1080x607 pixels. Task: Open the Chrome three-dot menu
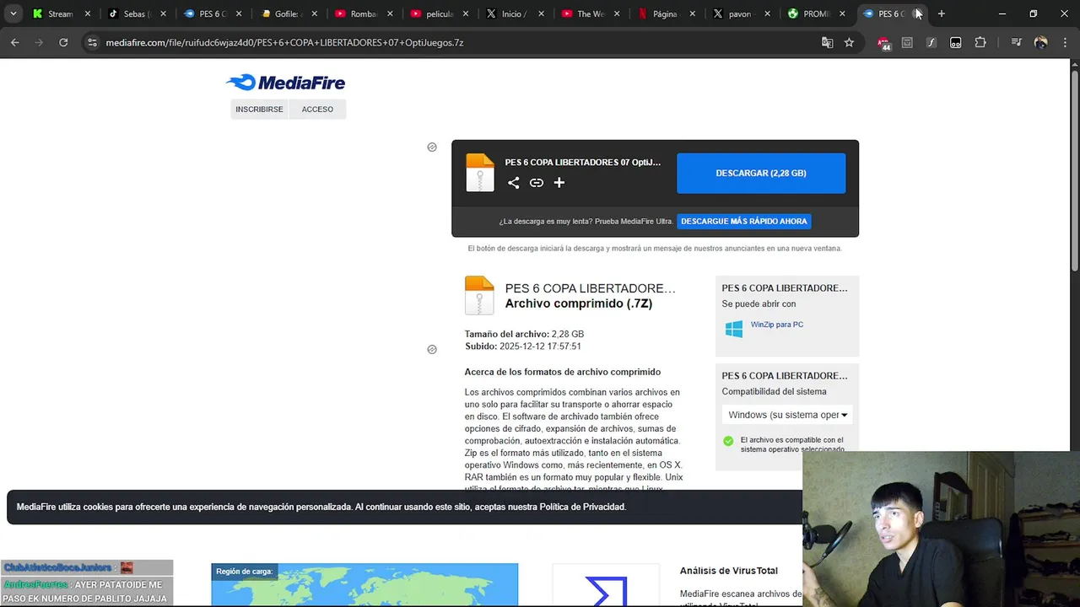click(x=1064, y=42)
